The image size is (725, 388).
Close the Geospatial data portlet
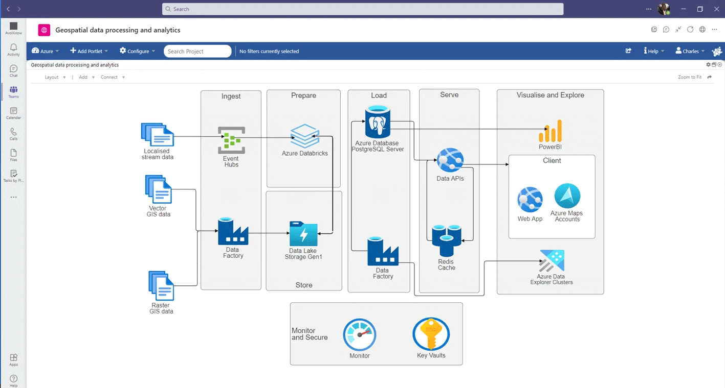tap(719, 65)
